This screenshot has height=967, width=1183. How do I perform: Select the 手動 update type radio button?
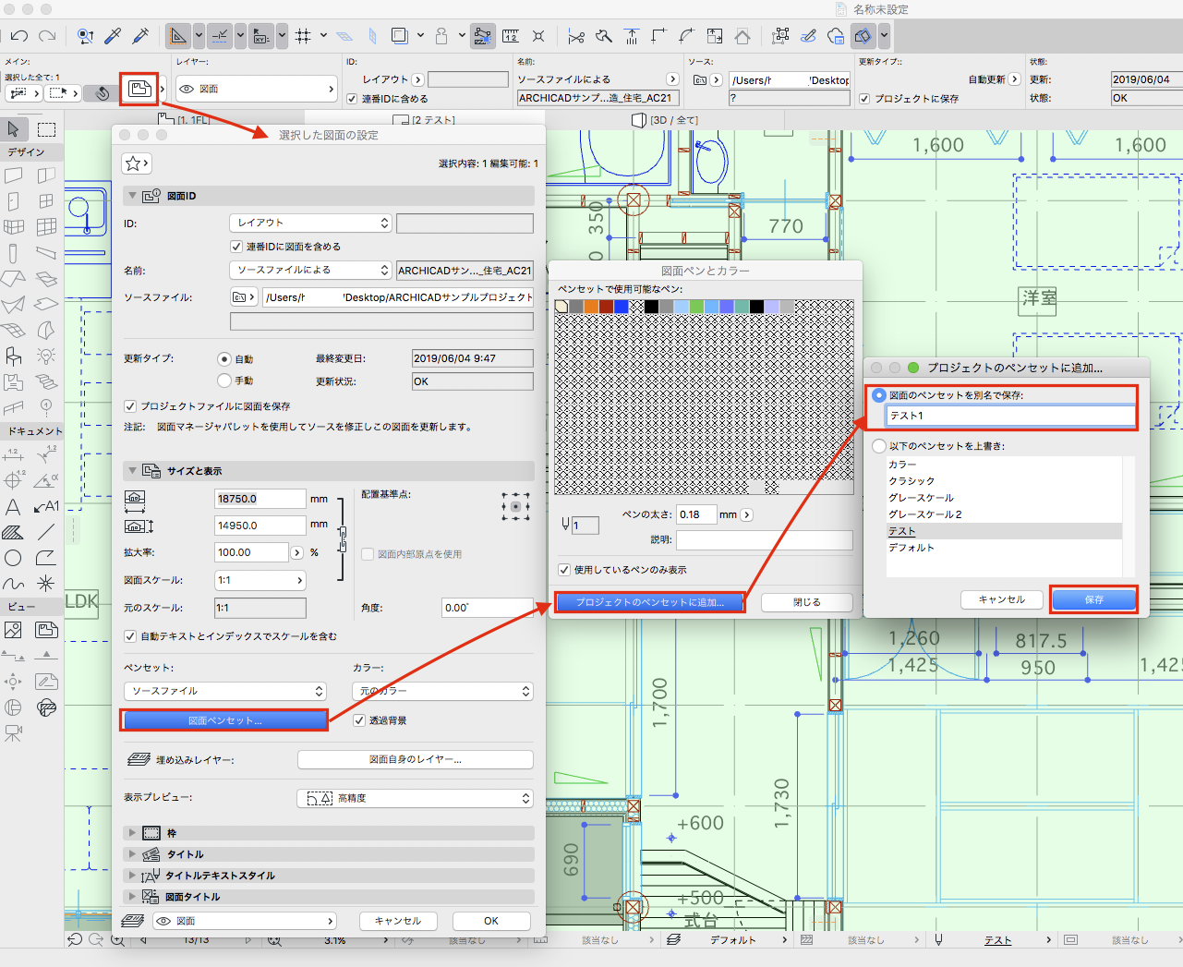tap(223, 381)
